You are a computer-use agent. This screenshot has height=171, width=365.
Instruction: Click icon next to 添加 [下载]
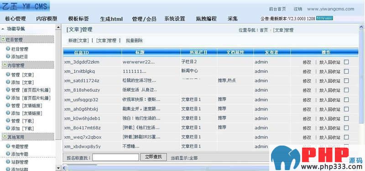pyautogui.click(x=8, y=128)
